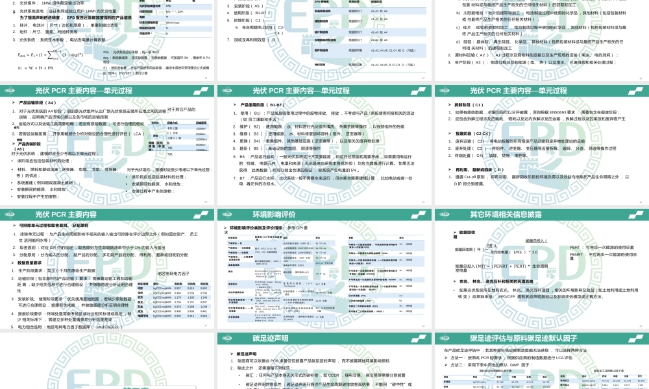
Task: Open the 碳足迹评估与原料碳足迹默认因子 slide thumbnail
Action: 542,360
